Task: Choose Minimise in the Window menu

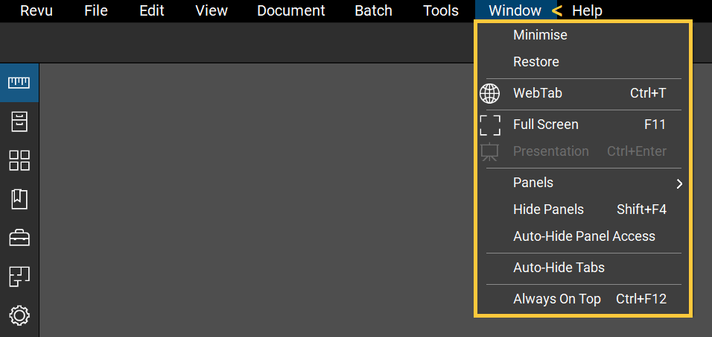Action: 540,35
